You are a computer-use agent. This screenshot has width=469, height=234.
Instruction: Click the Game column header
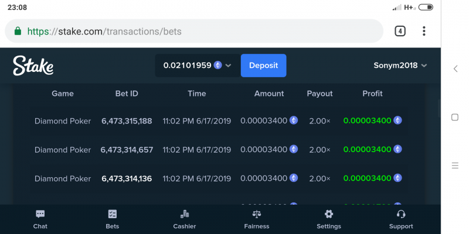click(63, 94)
